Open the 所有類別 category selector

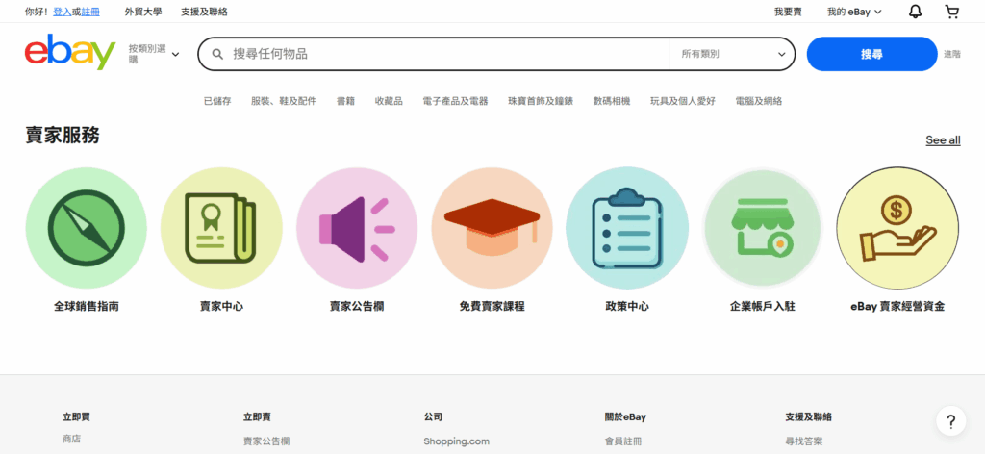(x=732, y=54)
